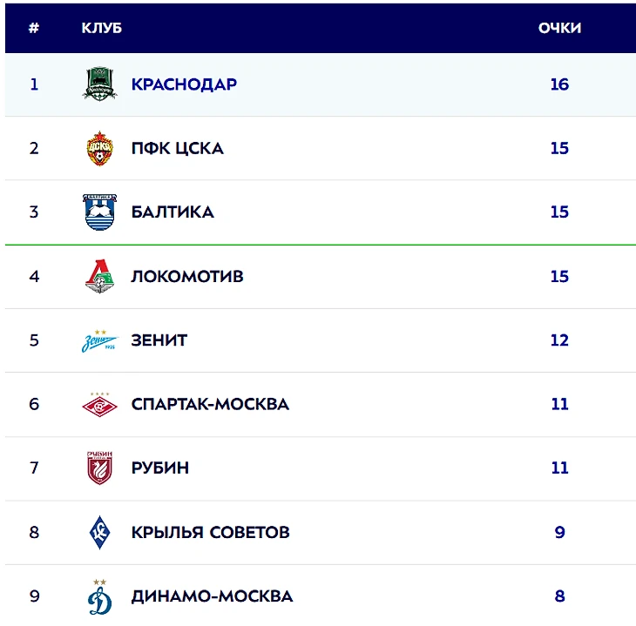
Task: Click the Krasnodar club crest icon
Action: tap(98, 84)
